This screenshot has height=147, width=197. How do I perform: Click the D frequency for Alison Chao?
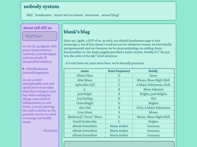pos(119,75)
